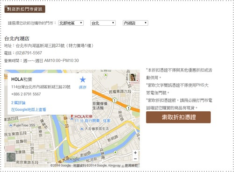Click the 南京東路五段 road label
The height and width of the screenshot is (172, 234).
point(27,162)
